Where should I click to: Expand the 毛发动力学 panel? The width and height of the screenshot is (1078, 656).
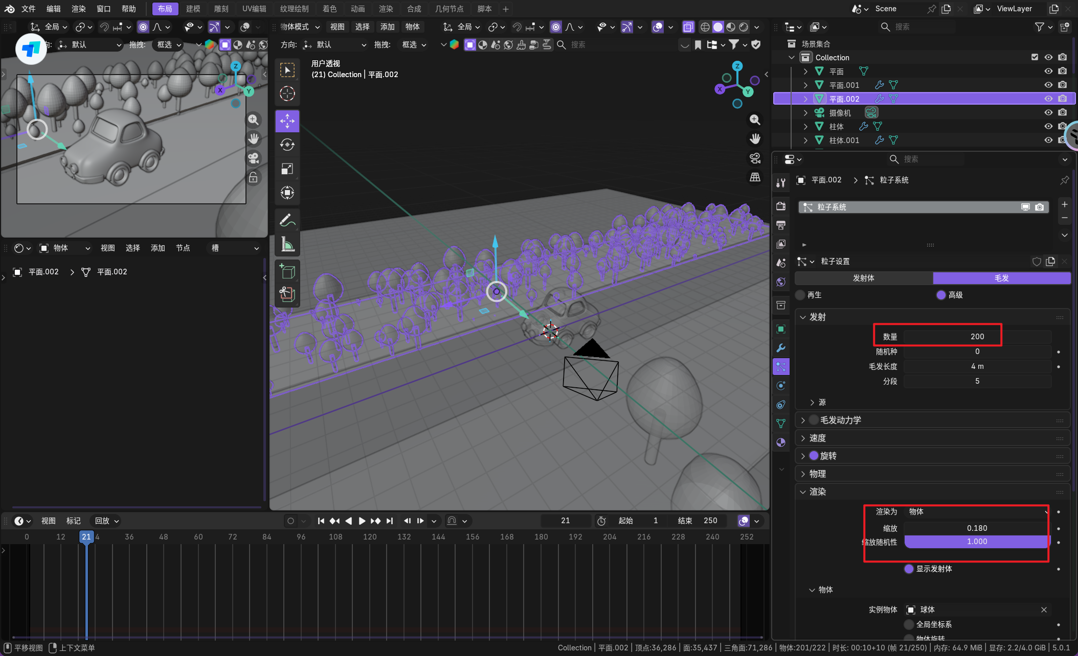click(x=803, y=420)
